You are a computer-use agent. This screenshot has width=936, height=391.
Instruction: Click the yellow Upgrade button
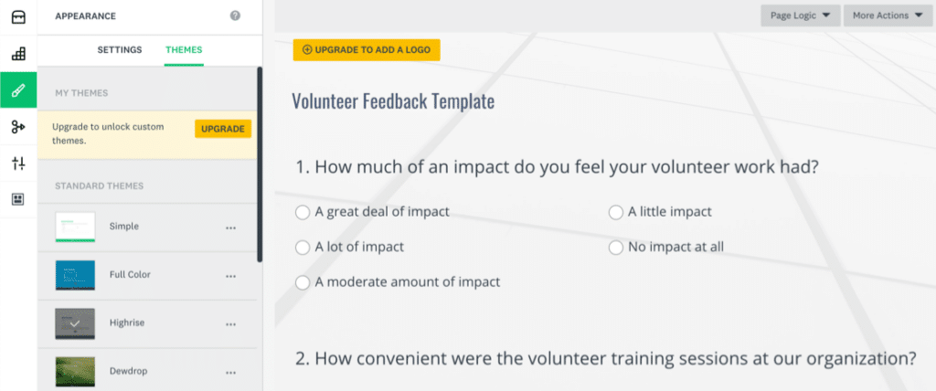(x=222, y=129)
